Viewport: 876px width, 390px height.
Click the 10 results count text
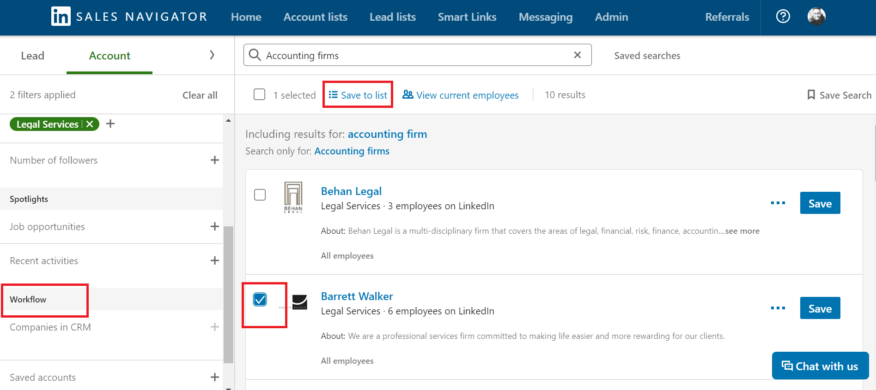[565, 95]
